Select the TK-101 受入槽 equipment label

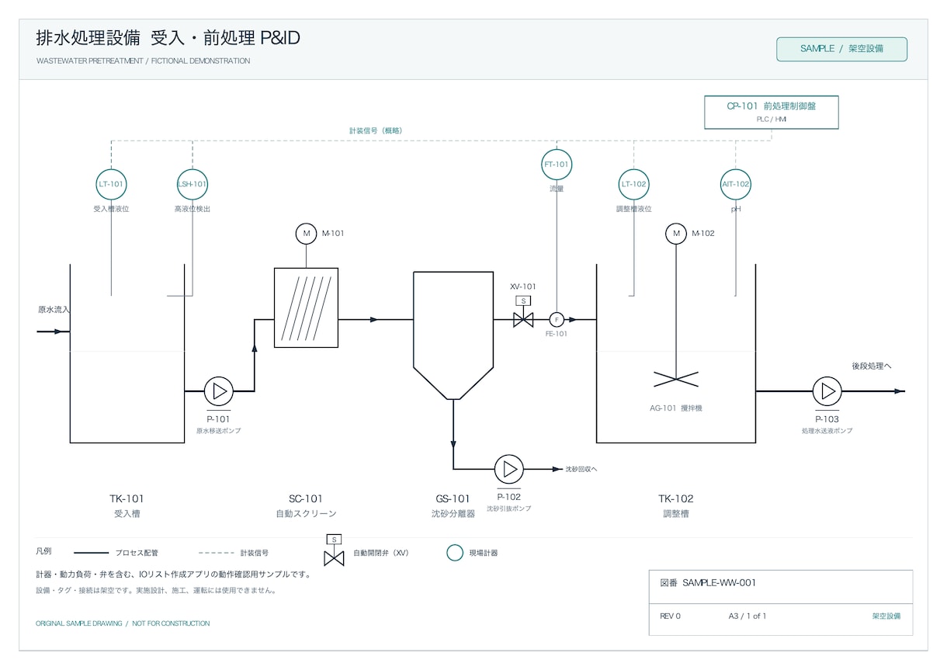[x=127, y=505]
